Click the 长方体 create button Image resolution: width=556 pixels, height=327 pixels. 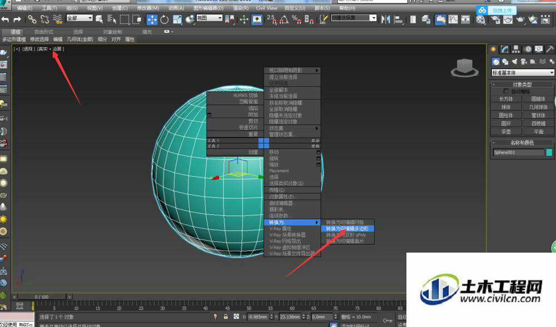pyautogui.click(x=506, y=99)
